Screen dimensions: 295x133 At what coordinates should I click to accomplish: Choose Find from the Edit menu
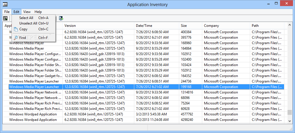click(x=34, y=38)
